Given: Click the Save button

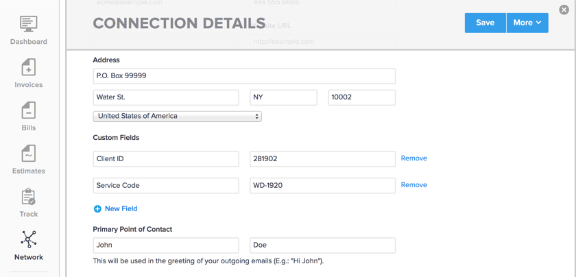Looking at the screenshot, I should [485, 23].
